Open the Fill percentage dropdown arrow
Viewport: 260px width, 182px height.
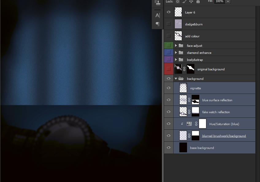[x=228, y=2]
